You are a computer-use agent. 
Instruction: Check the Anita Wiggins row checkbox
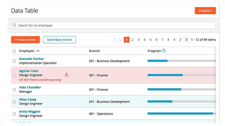[14, 114]
